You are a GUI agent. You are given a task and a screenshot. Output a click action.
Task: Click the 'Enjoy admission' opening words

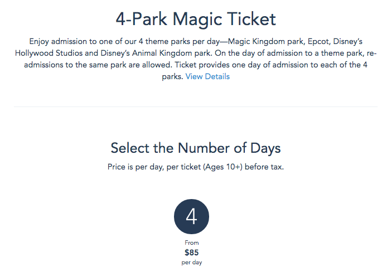55,41
